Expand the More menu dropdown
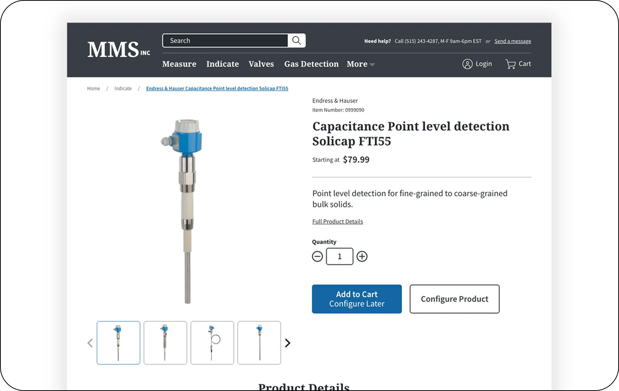This screenshot has height=391, width=619. click(361, 64)
